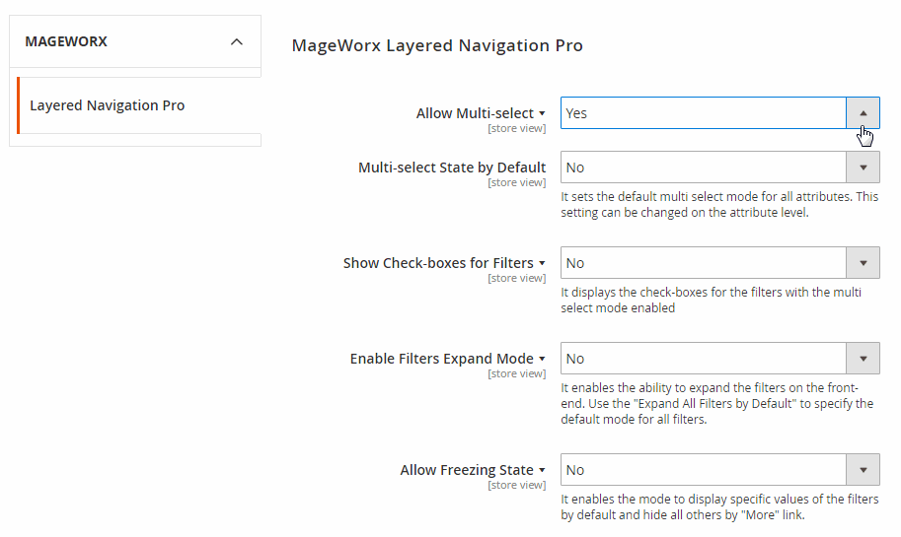Open the Multi-select State by Default dropdown
The width and height of the screenshot is (901, 537).
click(703, 168)
